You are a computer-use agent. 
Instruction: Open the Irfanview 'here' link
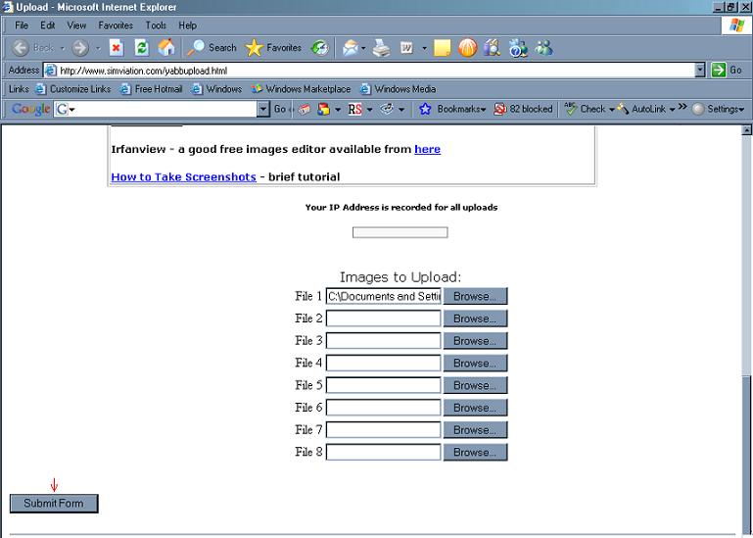427,149
